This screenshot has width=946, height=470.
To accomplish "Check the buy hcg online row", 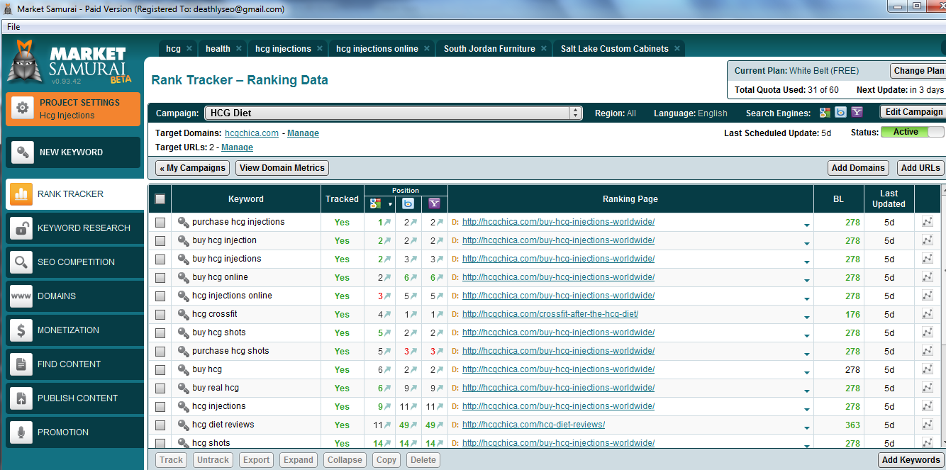I will click(x=160, y=278).
